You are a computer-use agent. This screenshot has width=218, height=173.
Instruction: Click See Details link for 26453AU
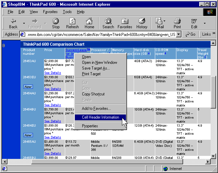click(x=53, y=73)
